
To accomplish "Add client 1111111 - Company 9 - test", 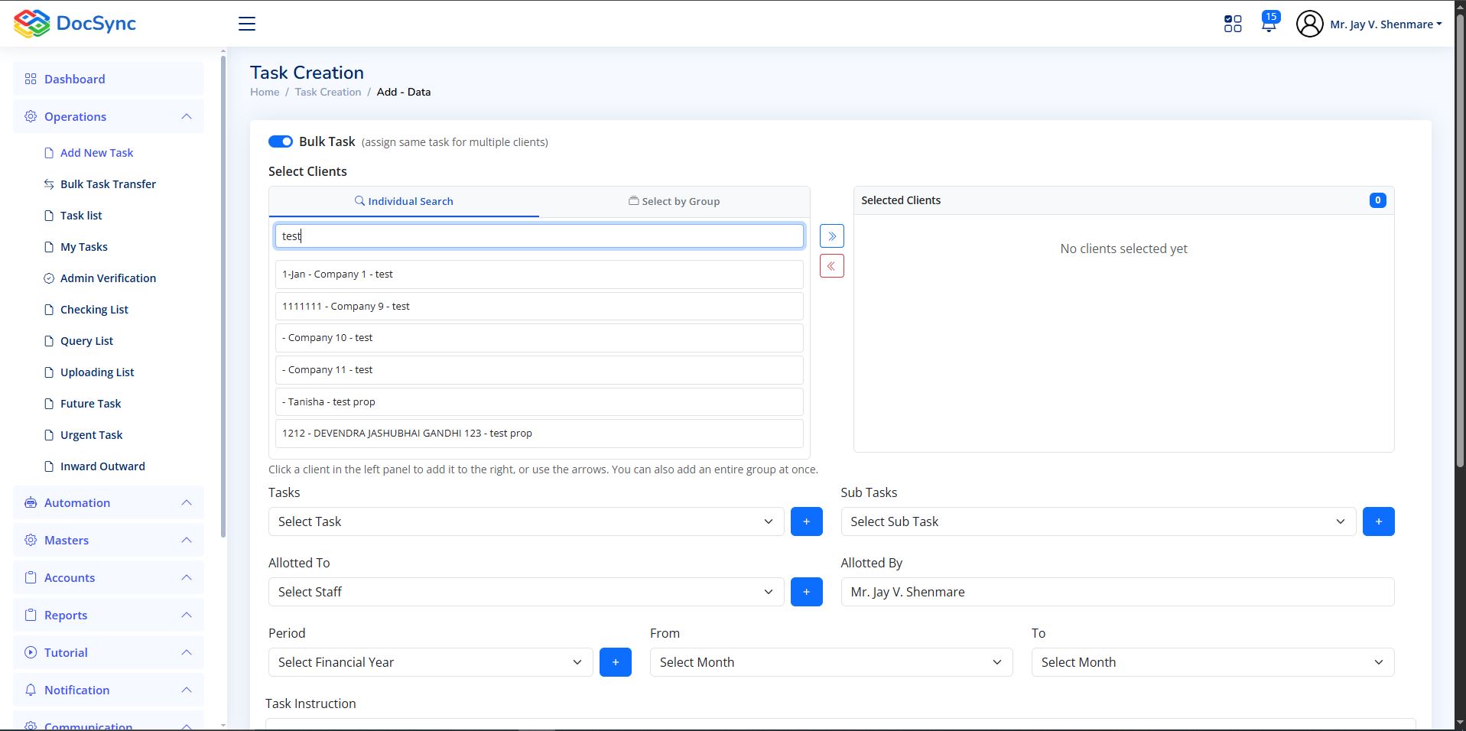I will (539, 307).
